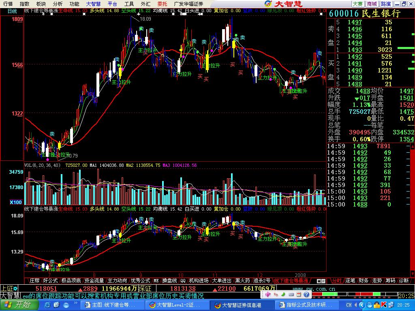Switch to the 资金流量 indicator tab
This screenshot has width=415, height=311.
pos(94,280)
